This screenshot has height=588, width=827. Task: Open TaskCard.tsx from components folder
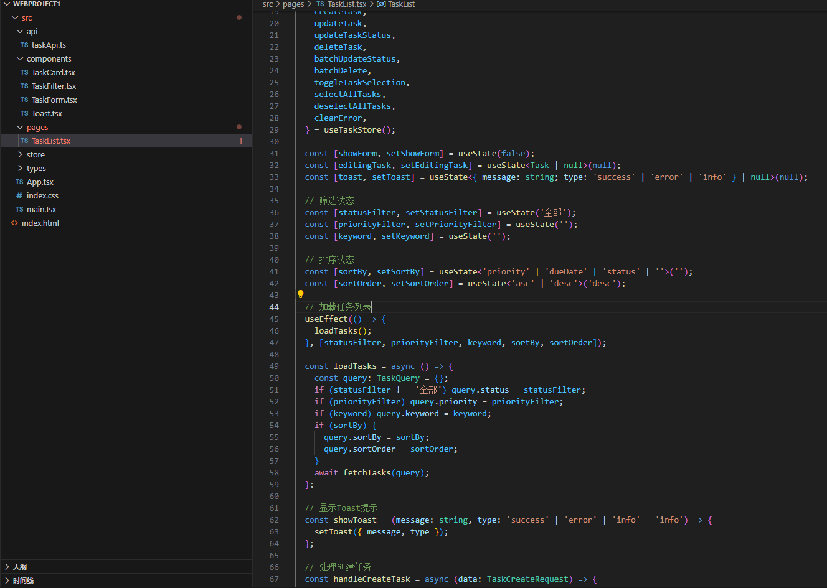click(x=53, y=72)
